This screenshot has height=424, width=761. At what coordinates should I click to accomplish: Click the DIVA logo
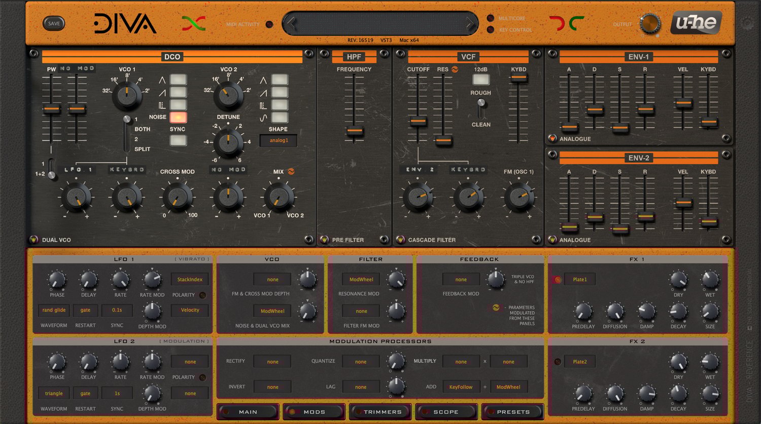coord(125,24)
